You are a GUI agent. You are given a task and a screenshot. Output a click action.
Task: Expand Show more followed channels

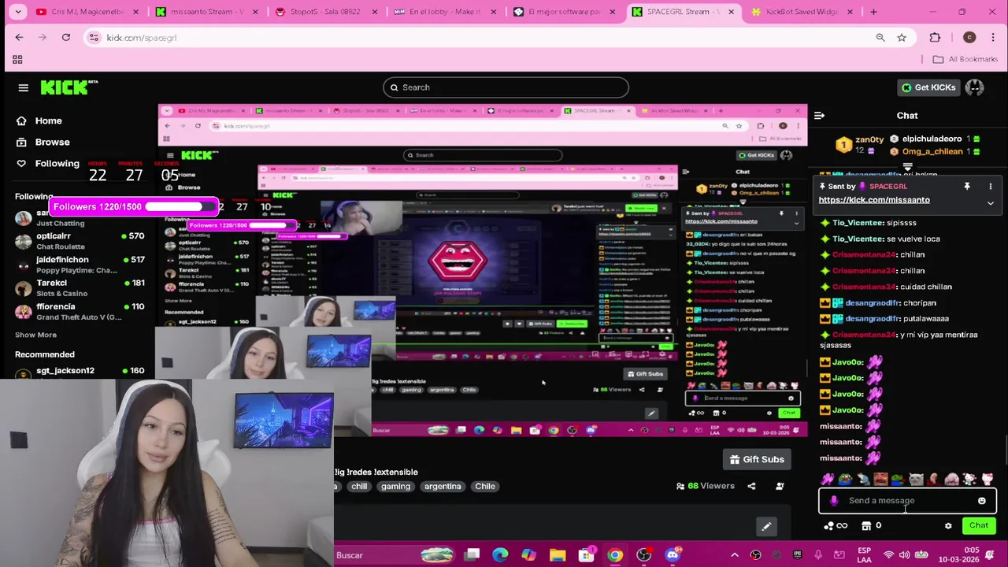[x=35, y=335]
